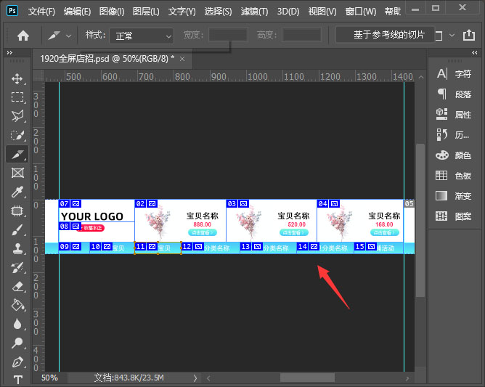Select the Frame tool
This screenshot has width=485, height=387.
coord(17,173)
